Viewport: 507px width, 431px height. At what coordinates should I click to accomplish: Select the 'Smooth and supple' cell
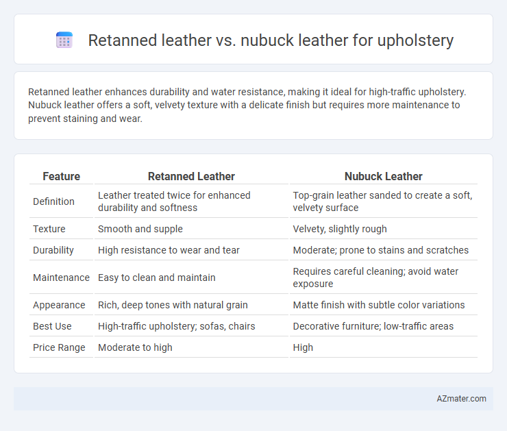pos(191,229)
